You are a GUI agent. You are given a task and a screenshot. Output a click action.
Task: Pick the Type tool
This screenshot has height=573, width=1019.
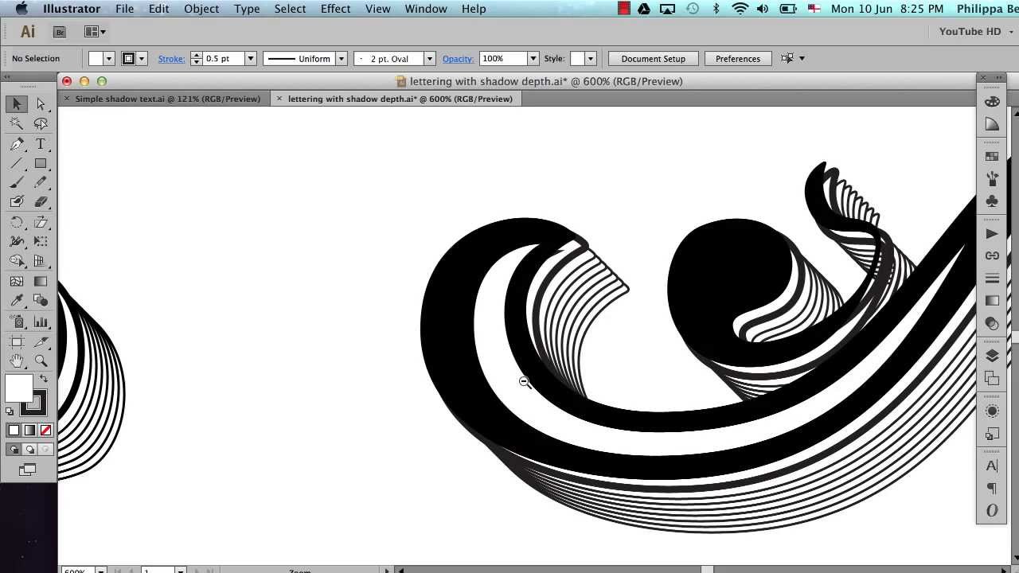(x=41, y=144)
